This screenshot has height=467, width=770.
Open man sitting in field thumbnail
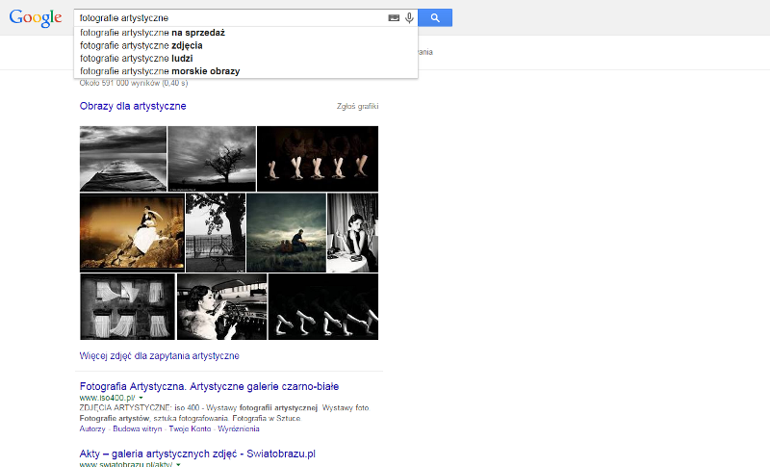[286, 233]
